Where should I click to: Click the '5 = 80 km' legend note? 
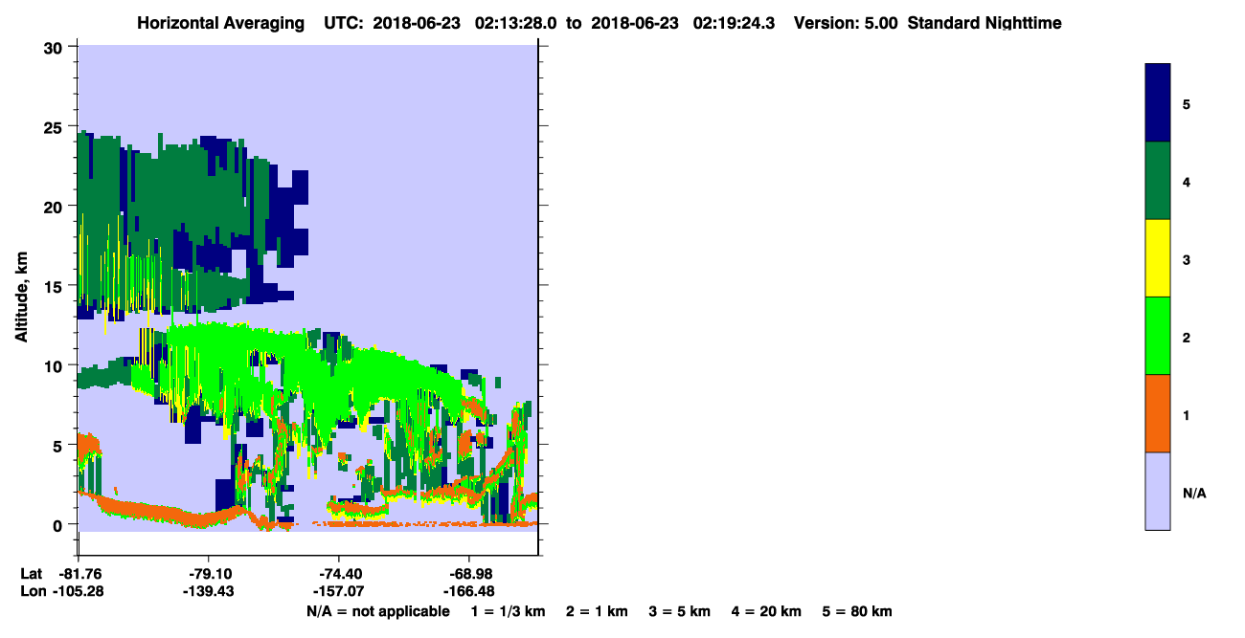(x=857, y=611)
